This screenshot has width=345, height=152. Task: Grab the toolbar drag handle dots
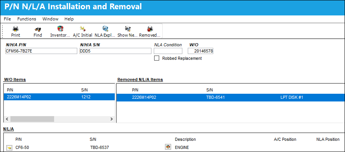point(3,31)
